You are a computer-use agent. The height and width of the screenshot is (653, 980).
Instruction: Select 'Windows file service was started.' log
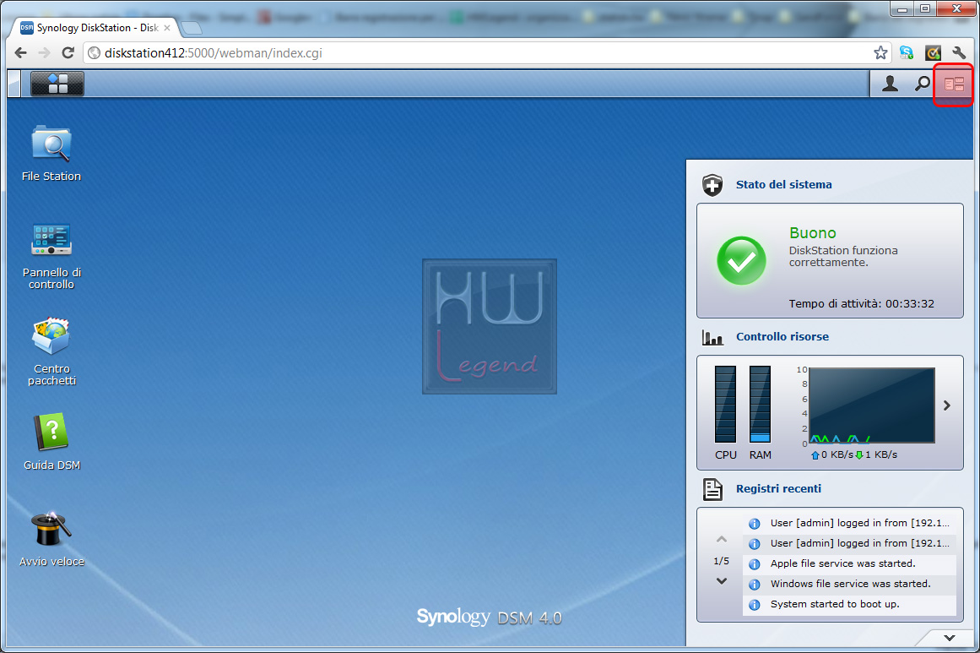(850, 584)
